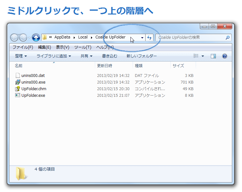Open the ツール(T) menu
The width and height of the screenshot is (242, 192).
click(83, 47)
